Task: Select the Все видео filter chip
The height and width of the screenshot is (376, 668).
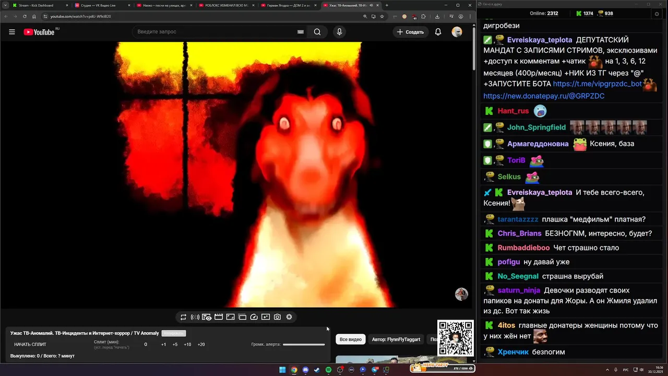Action: [x=350, y=339]
